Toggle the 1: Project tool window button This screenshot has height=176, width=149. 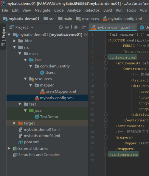click(3, 37)
